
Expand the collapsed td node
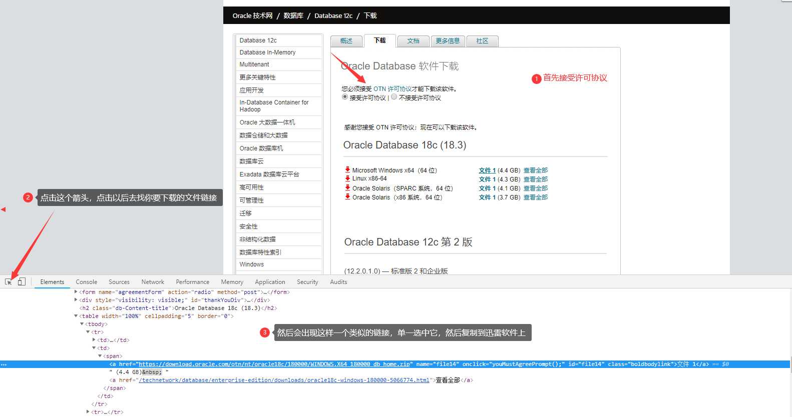[x=94, y=340]
